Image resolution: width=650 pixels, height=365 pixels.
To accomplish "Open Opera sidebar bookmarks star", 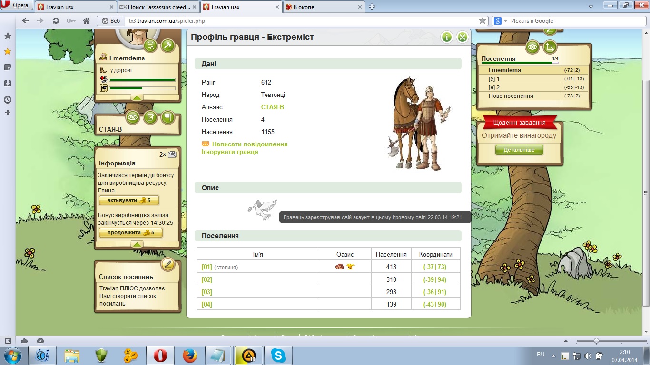I will 8,51.
